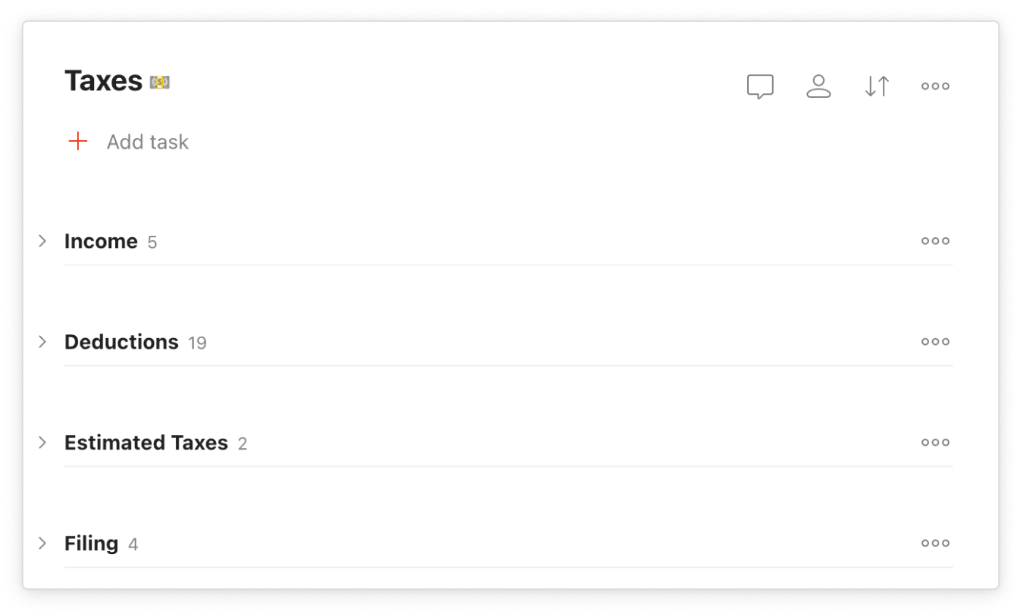Image resolution: width=1020 pixels, height=611 pixels.
Task: Open the Income section options menu
Action: tap(934, 240)
